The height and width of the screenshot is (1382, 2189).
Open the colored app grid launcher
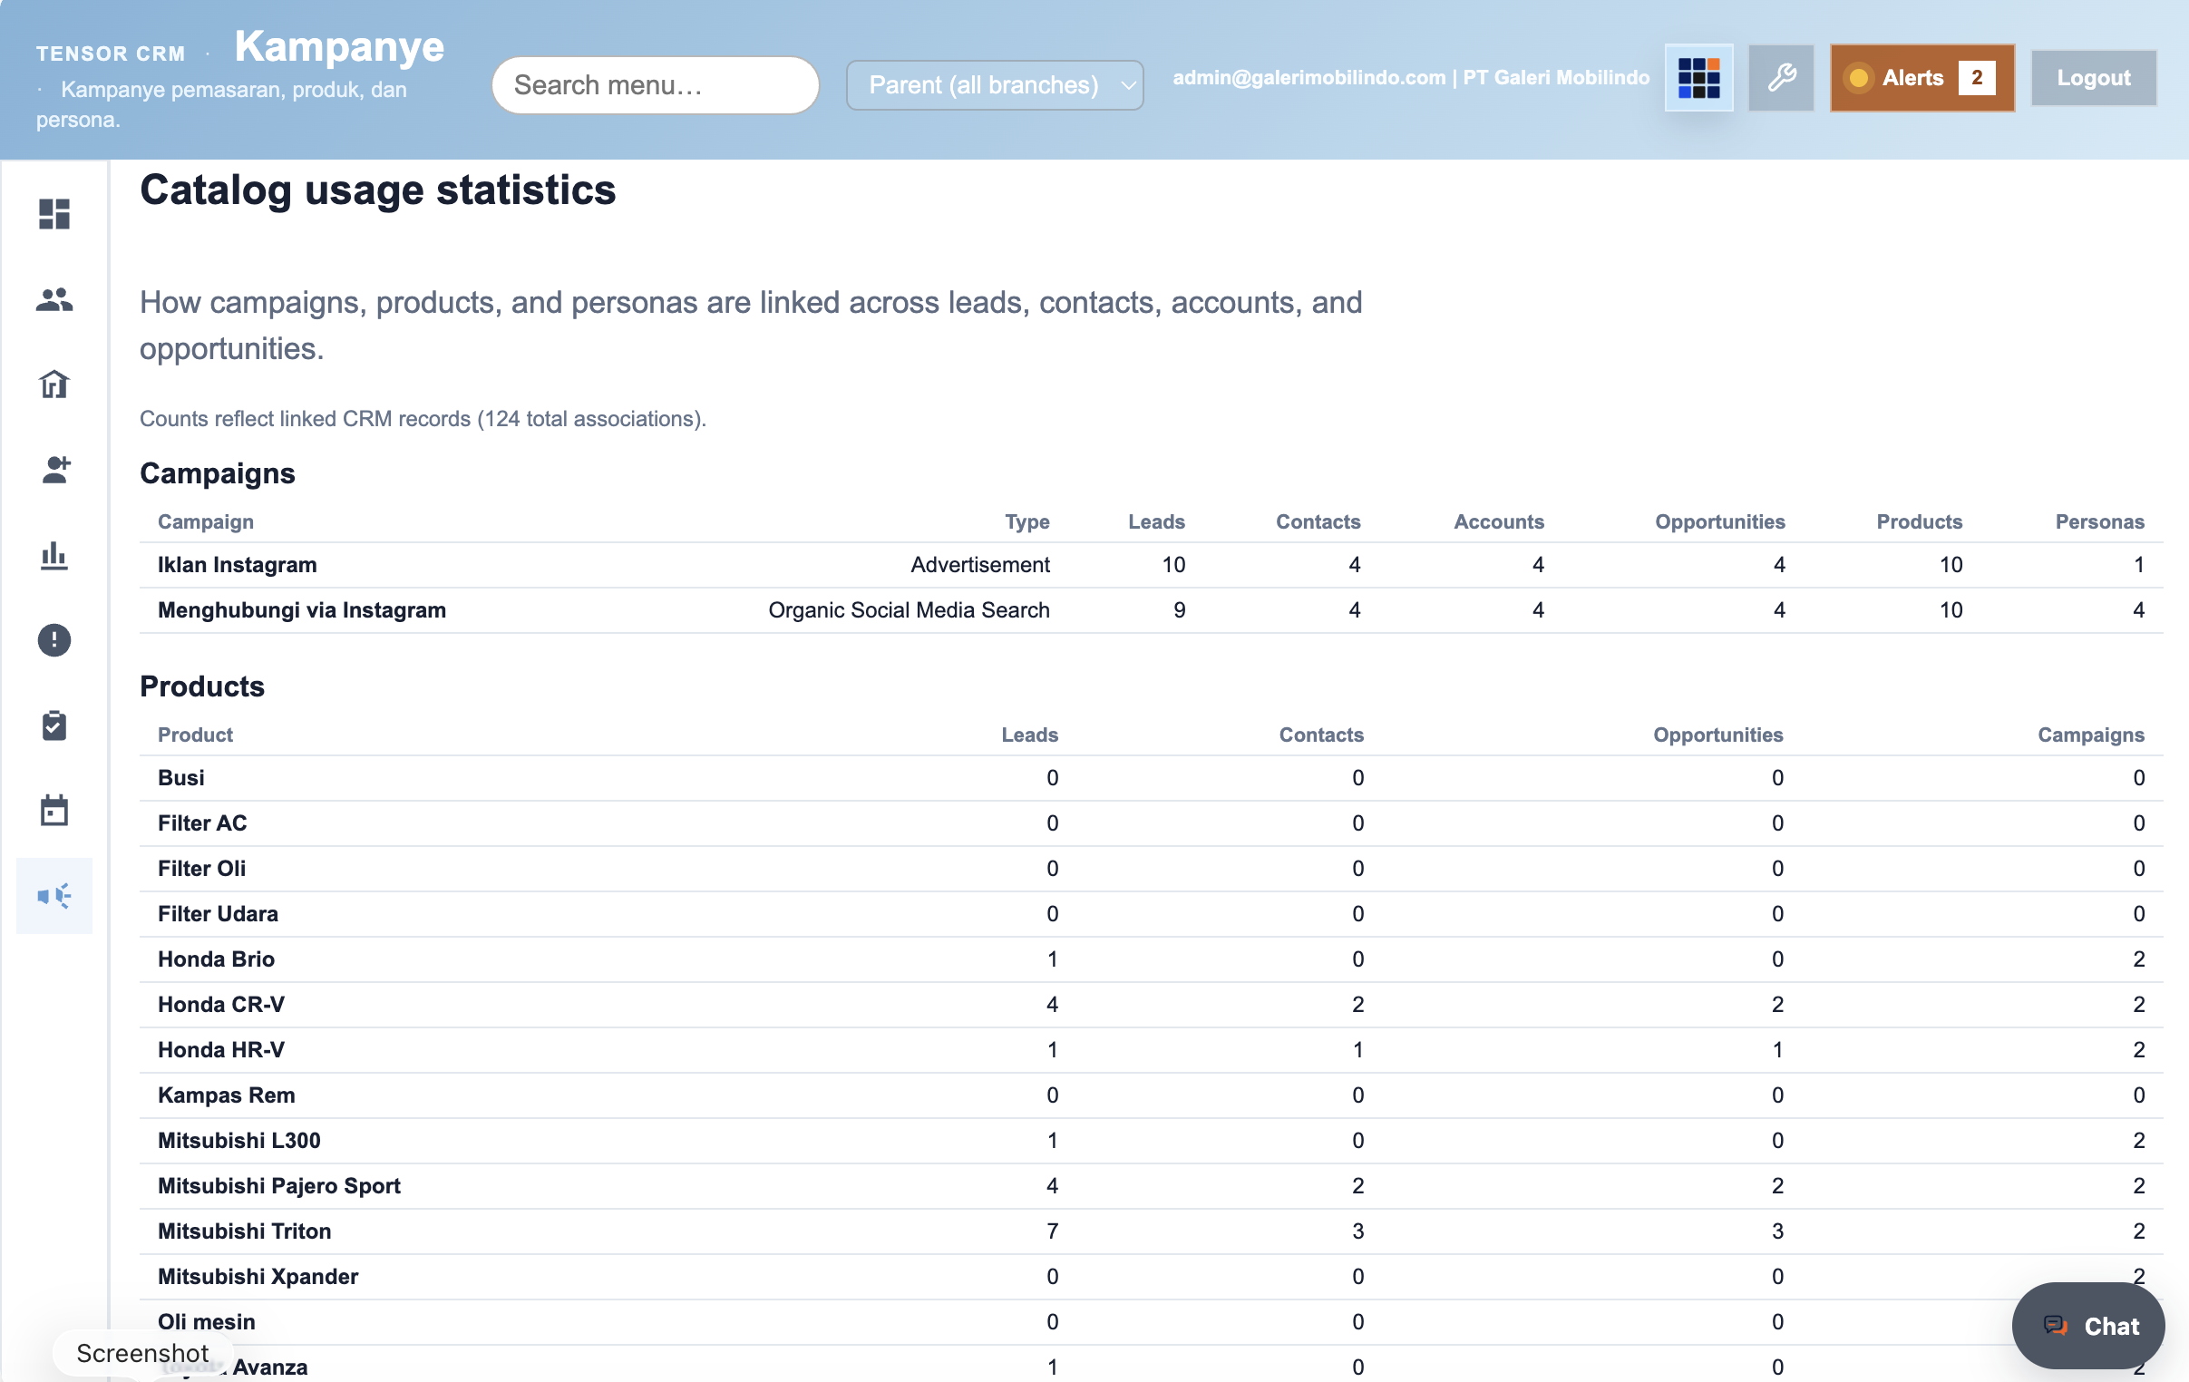point(1698,78)
